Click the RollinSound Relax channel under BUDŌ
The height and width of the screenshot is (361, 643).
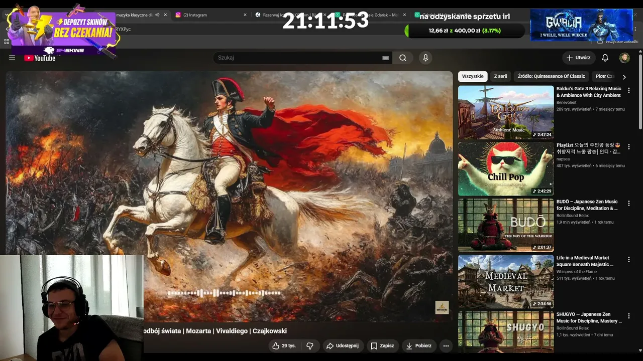[x=573, y=216]
